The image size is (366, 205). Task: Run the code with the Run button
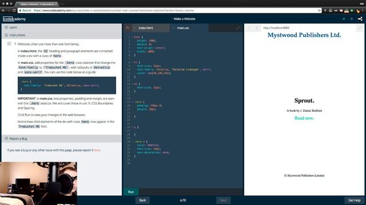(x=131, y=192)
